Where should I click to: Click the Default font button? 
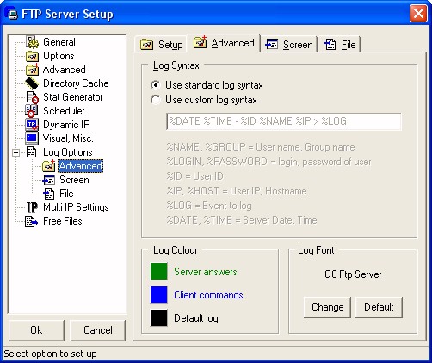(379, 307)
